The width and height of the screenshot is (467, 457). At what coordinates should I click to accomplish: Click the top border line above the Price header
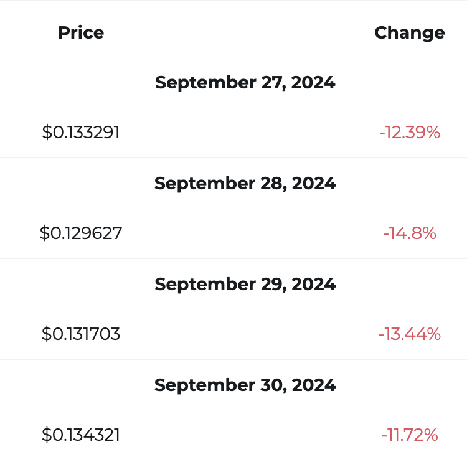[233, 1]
